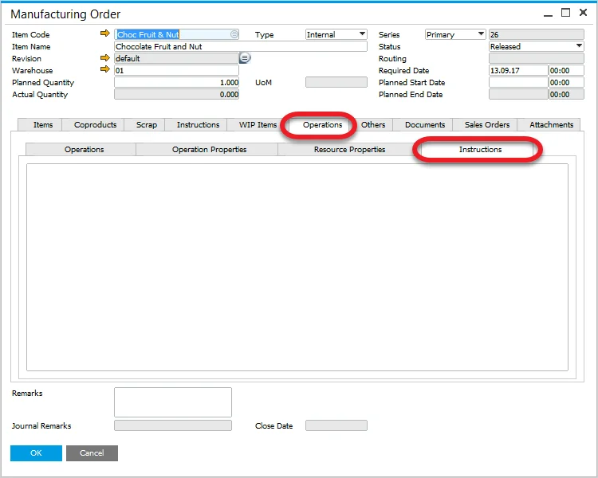Open the Item Code choose-from-list icon
The height and width of the screenshot is (478, 598).
(234, 34)
